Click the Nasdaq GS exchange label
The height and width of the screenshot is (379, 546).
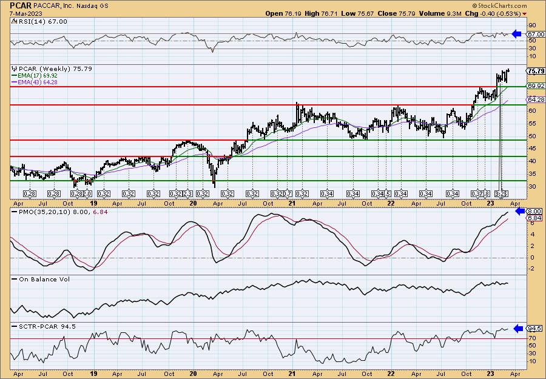[x=93, y=6]
